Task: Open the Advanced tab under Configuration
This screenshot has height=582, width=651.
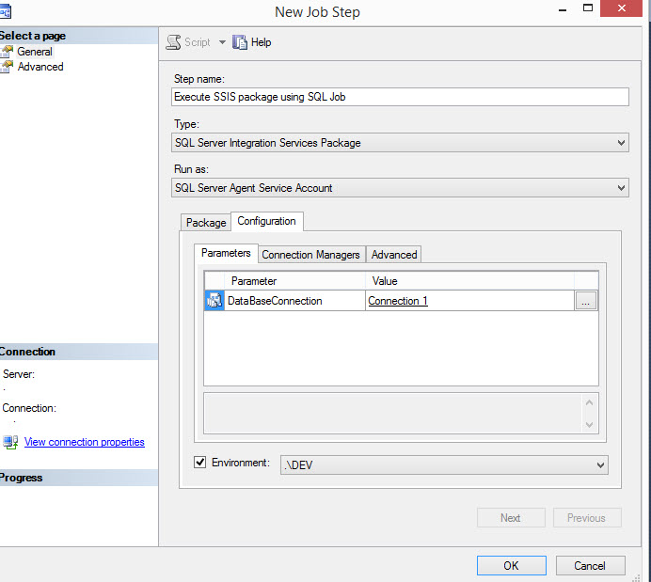Action: (x=394, y=255)
